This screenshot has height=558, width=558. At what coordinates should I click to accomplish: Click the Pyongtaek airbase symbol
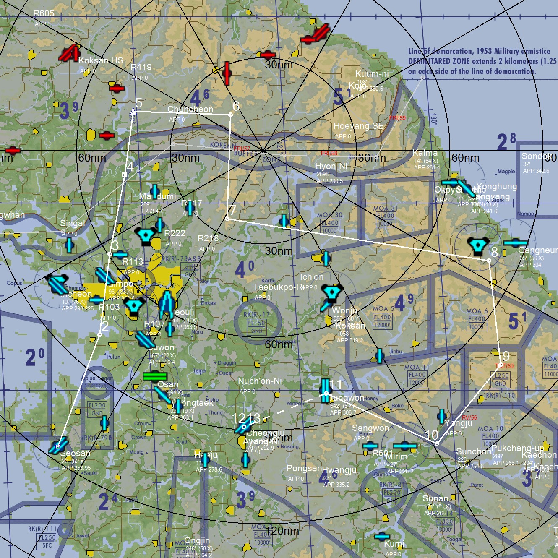pyautogui.click(x=178, y=406)
